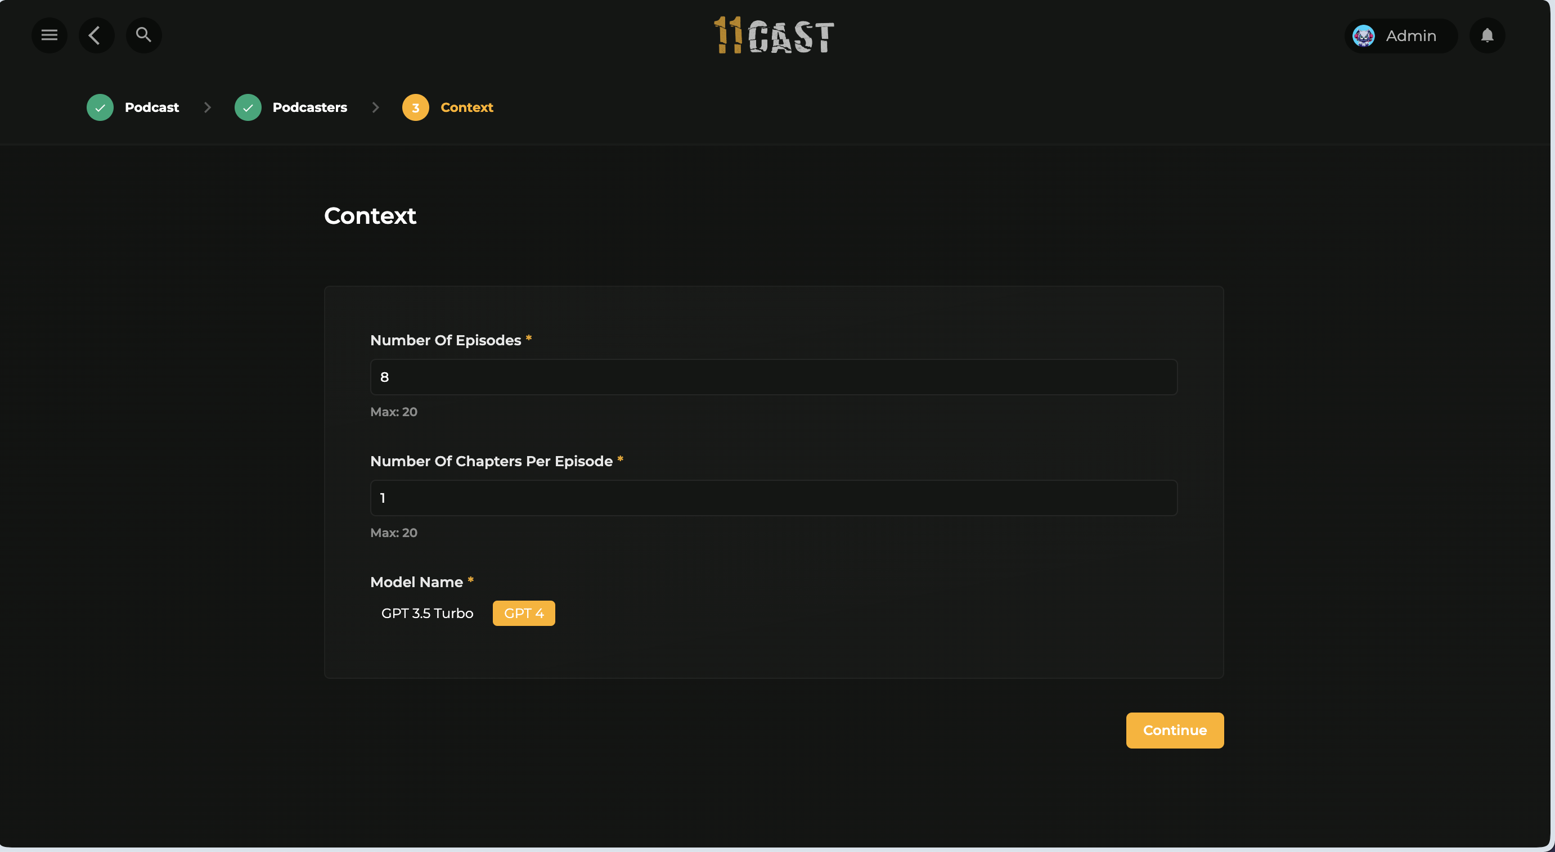Click the Context step label
The width and height of the screenshot is (1555, 852).
(466, 107)
